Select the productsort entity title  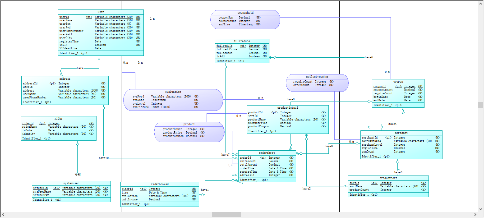point(388,178)
